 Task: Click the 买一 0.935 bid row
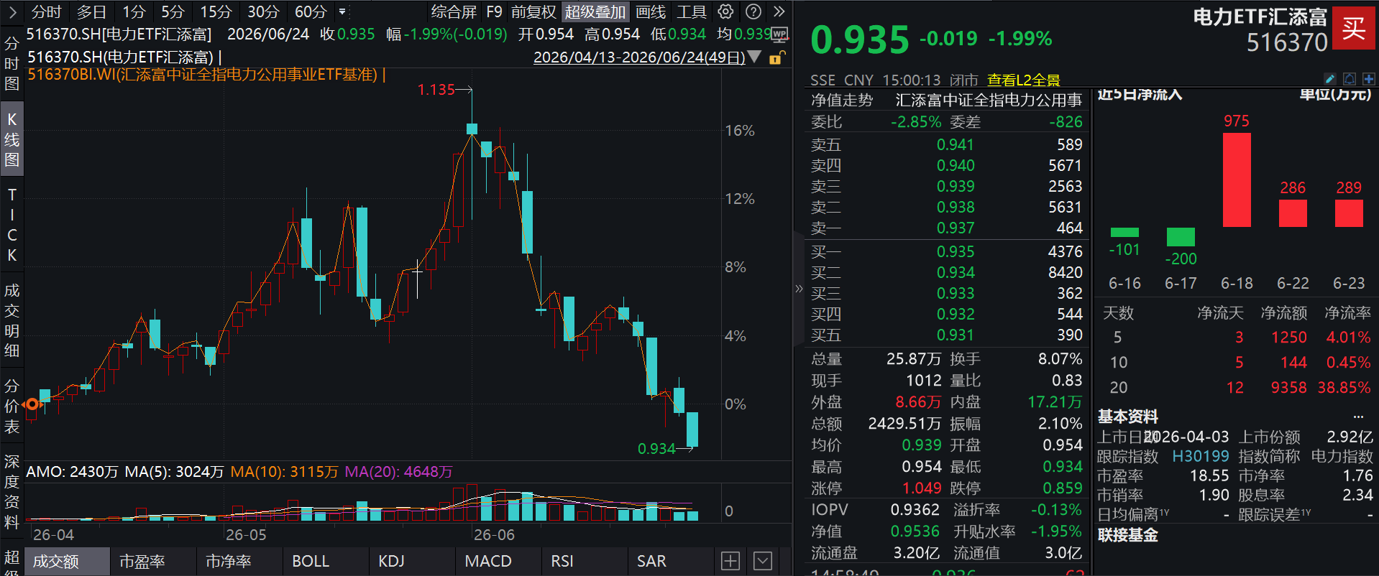point(946,251)
